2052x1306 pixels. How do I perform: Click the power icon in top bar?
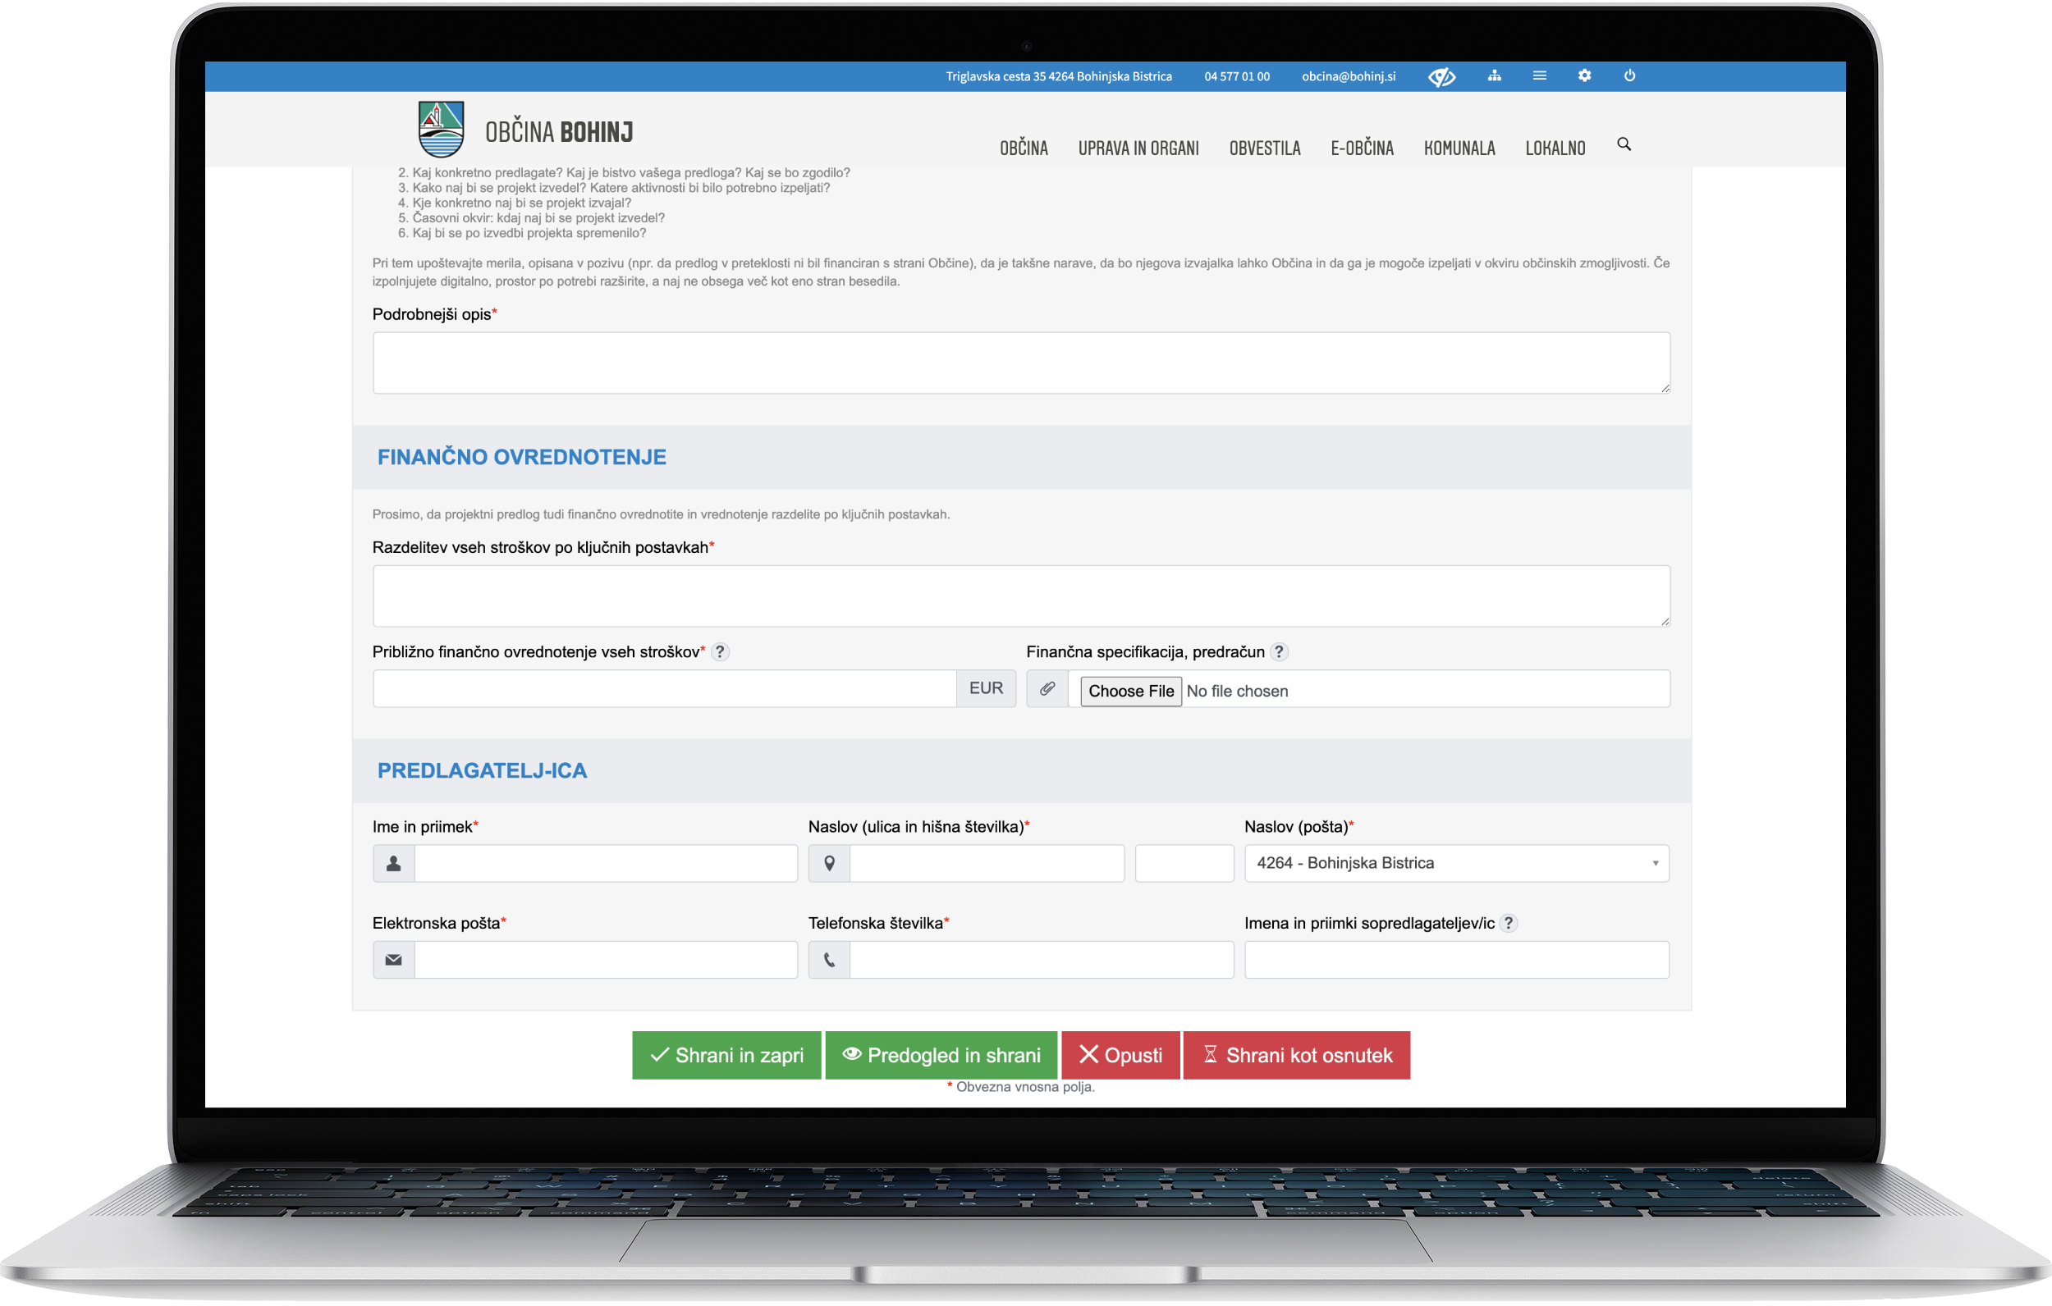click(1629, 75)
